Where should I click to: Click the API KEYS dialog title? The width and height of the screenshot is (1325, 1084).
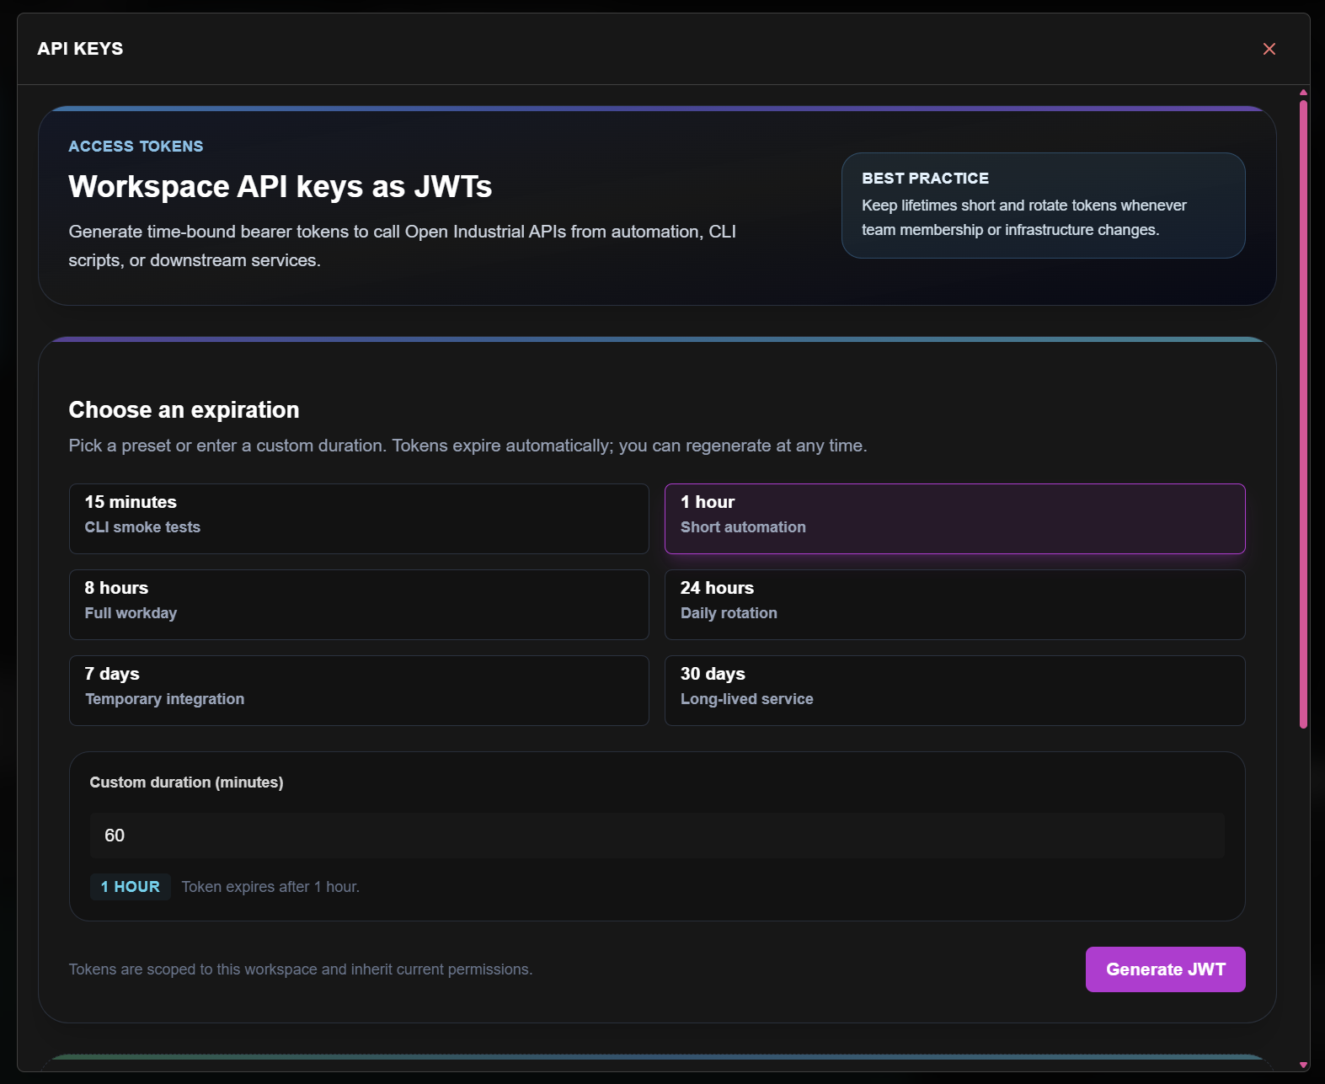80,49
